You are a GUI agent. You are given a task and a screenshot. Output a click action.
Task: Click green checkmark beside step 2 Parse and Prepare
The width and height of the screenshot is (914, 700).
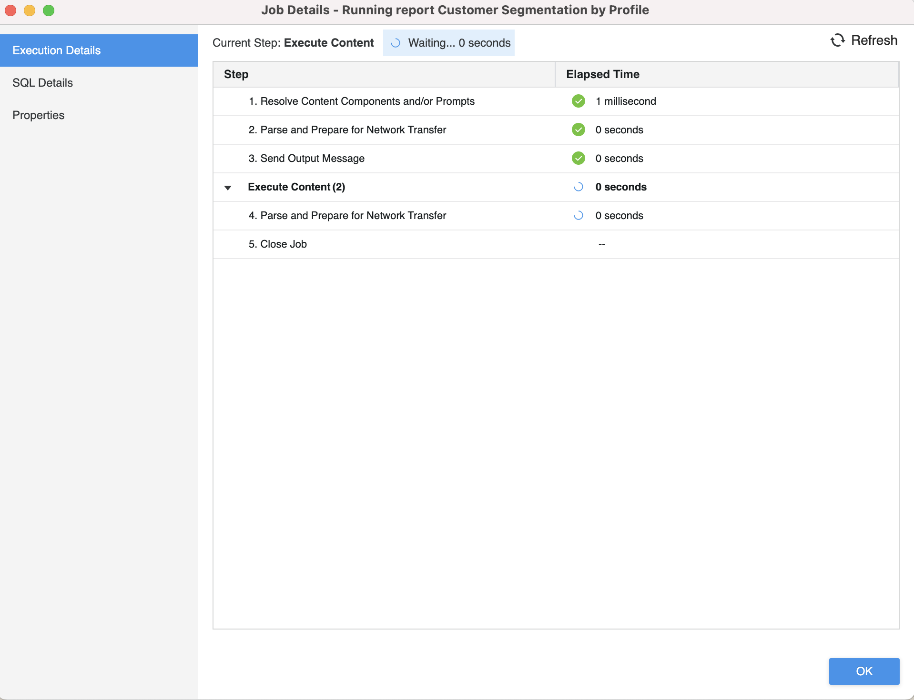pos(578,130)
